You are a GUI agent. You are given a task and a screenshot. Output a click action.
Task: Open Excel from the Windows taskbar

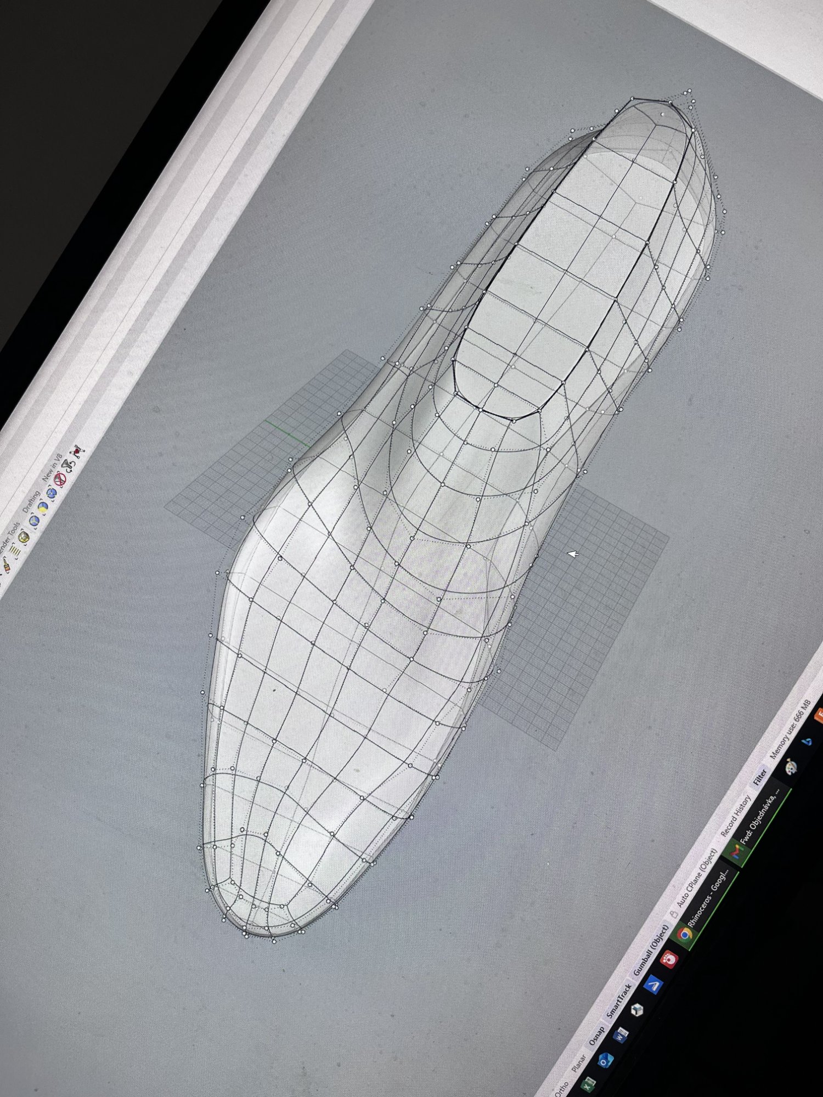pos(588,1084)
